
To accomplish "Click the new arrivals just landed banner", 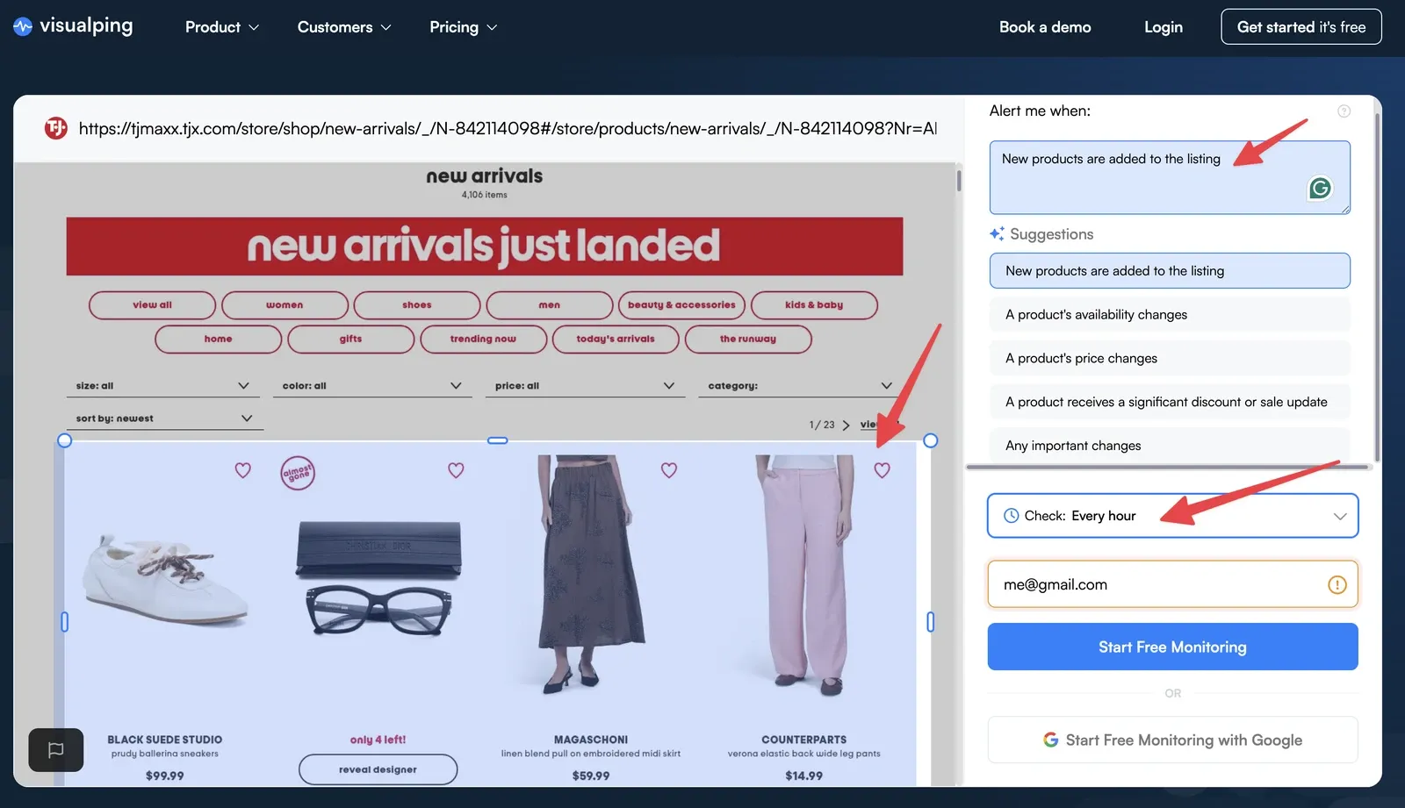I will 485,247.
